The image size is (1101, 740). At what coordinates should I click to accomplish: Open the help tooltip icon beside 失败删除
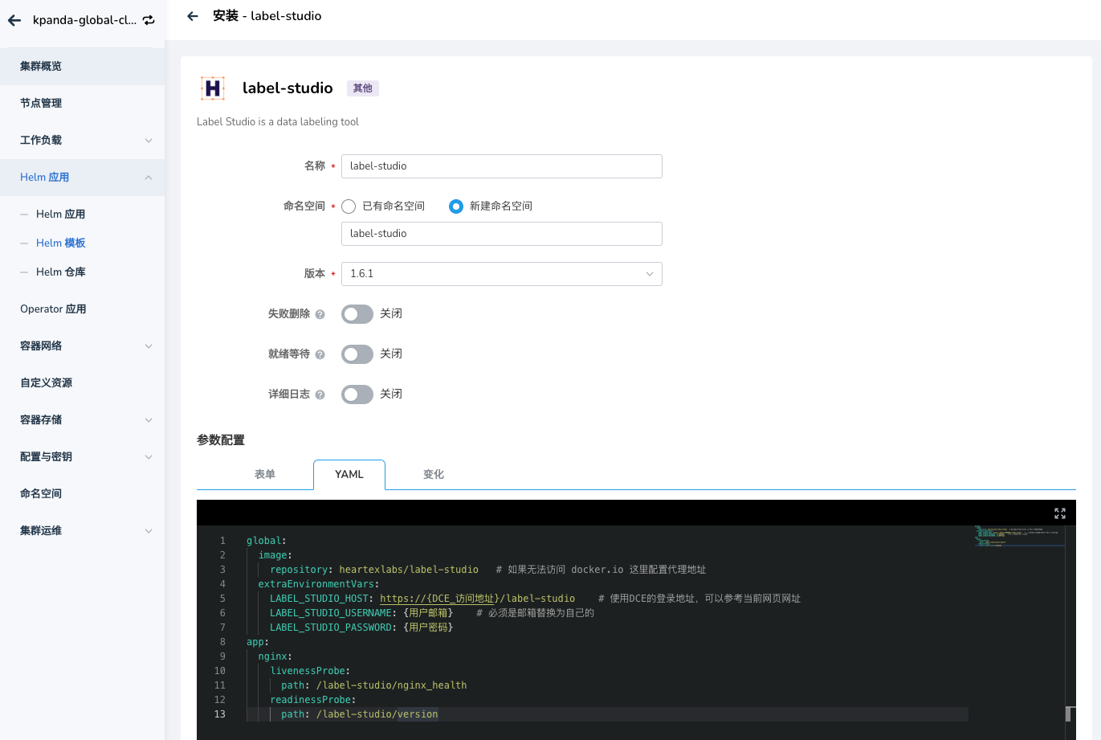(320, 314)
